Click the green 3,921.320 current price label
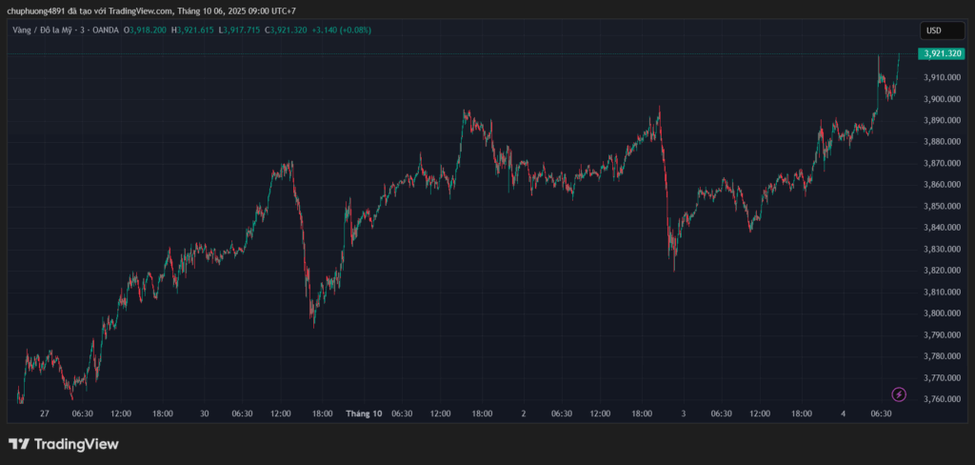 941,54
